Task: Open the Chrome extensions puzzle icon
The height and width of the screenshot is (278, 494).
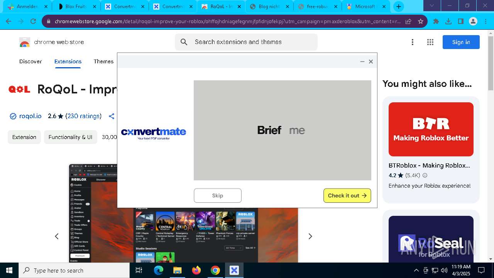Action: click(436, 21)
